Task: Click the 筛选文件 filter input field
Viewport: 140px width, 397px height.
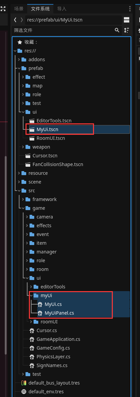Action: 63,30
